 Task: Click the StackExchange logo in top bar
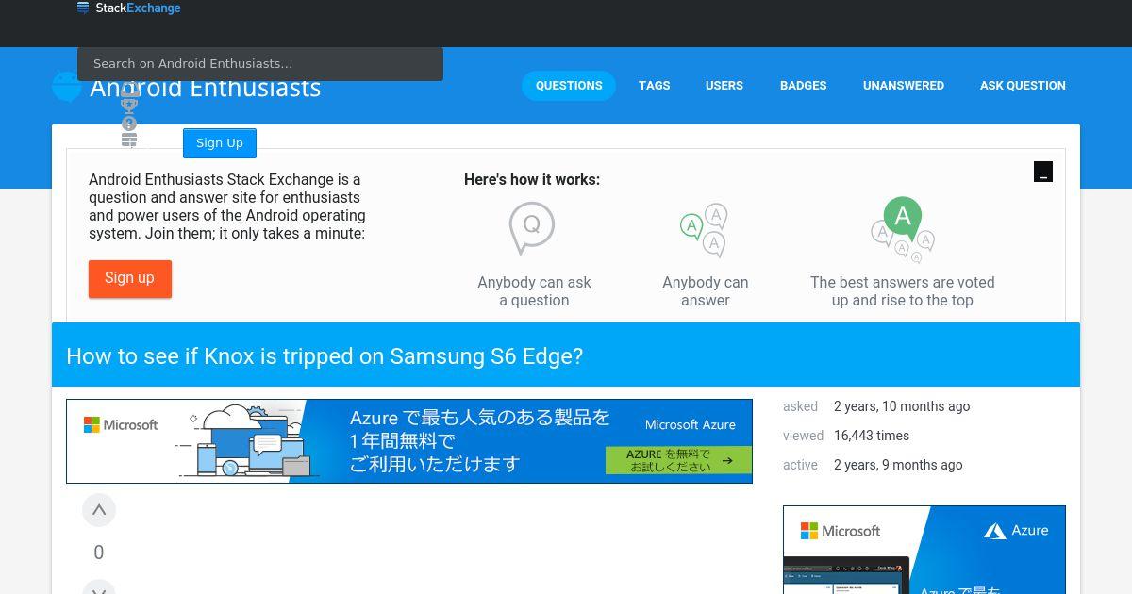pyautogui.click(x=128, y=8)
